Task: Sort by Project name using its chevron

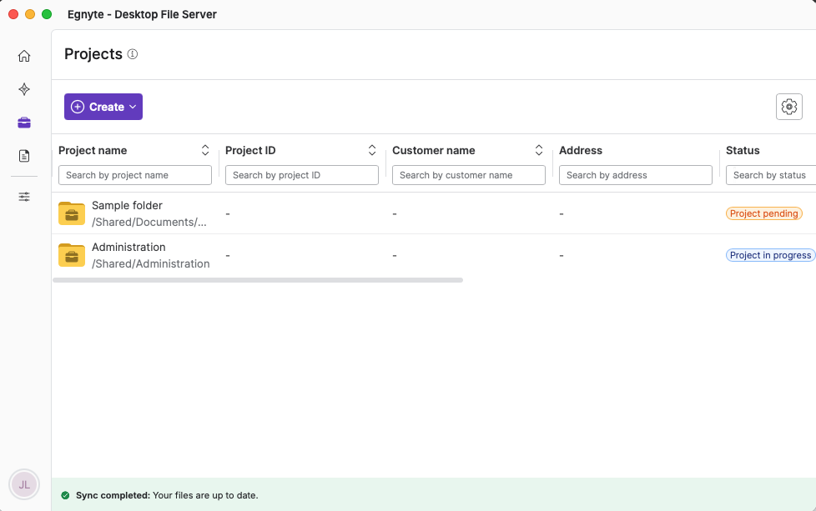Action: pos(205,150)
